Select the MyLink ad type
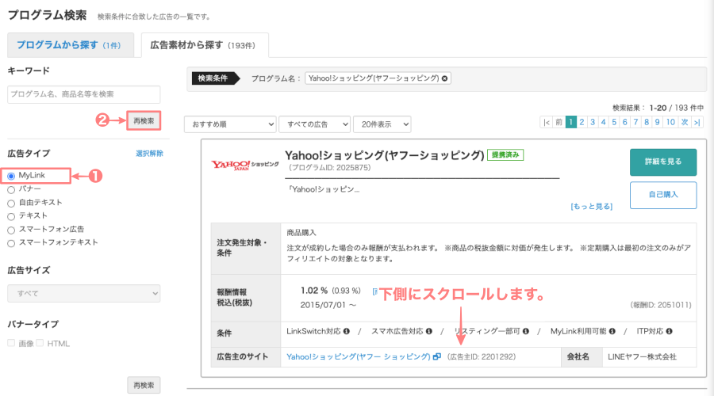714x396 pixels. point(11,176)
